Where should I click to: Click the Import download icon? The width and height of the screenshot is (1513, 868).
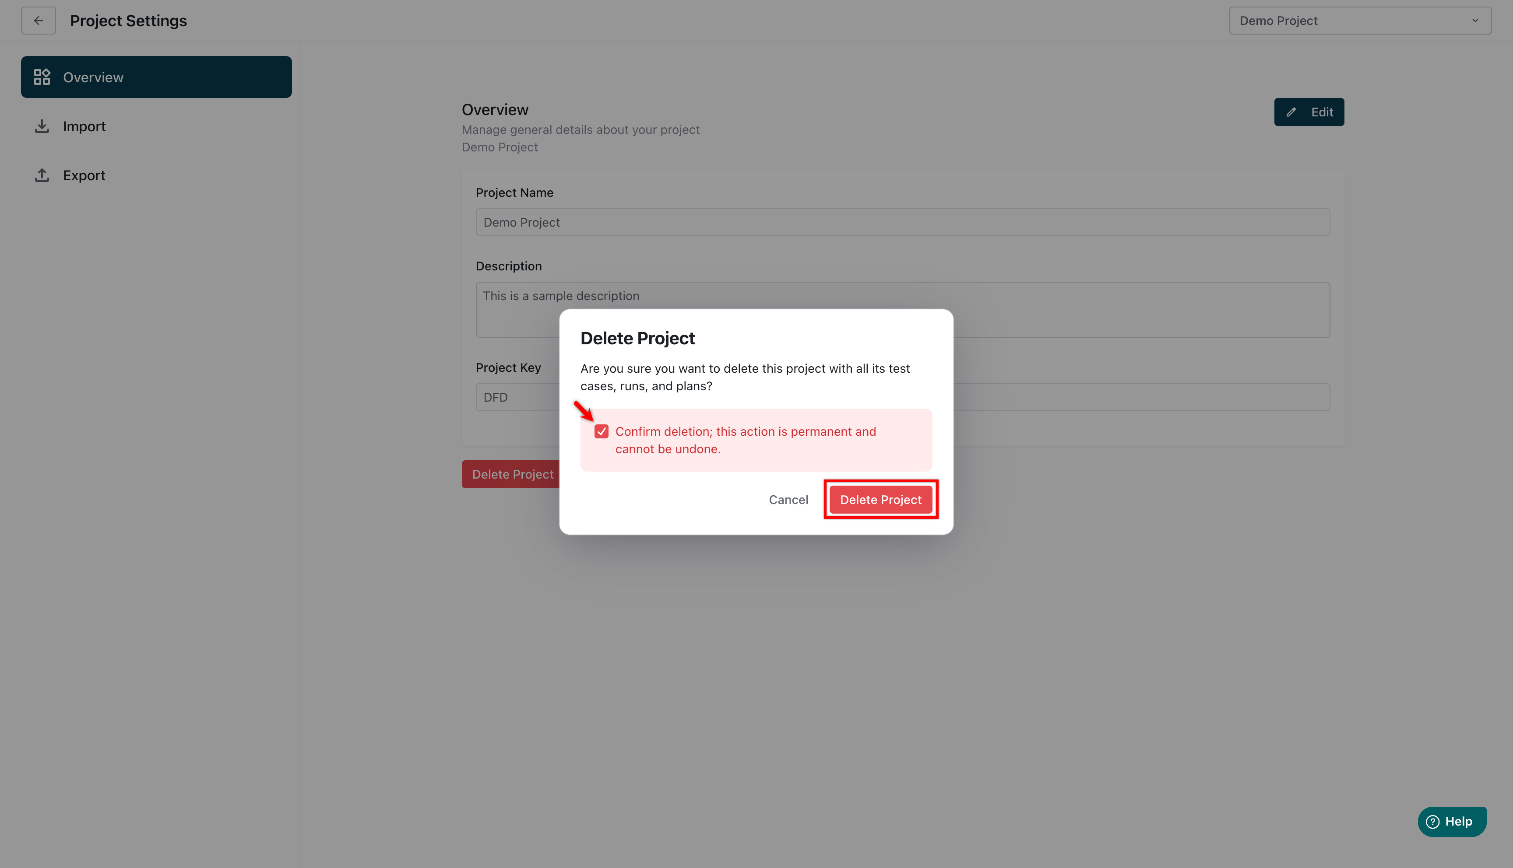tap(42, 126)
